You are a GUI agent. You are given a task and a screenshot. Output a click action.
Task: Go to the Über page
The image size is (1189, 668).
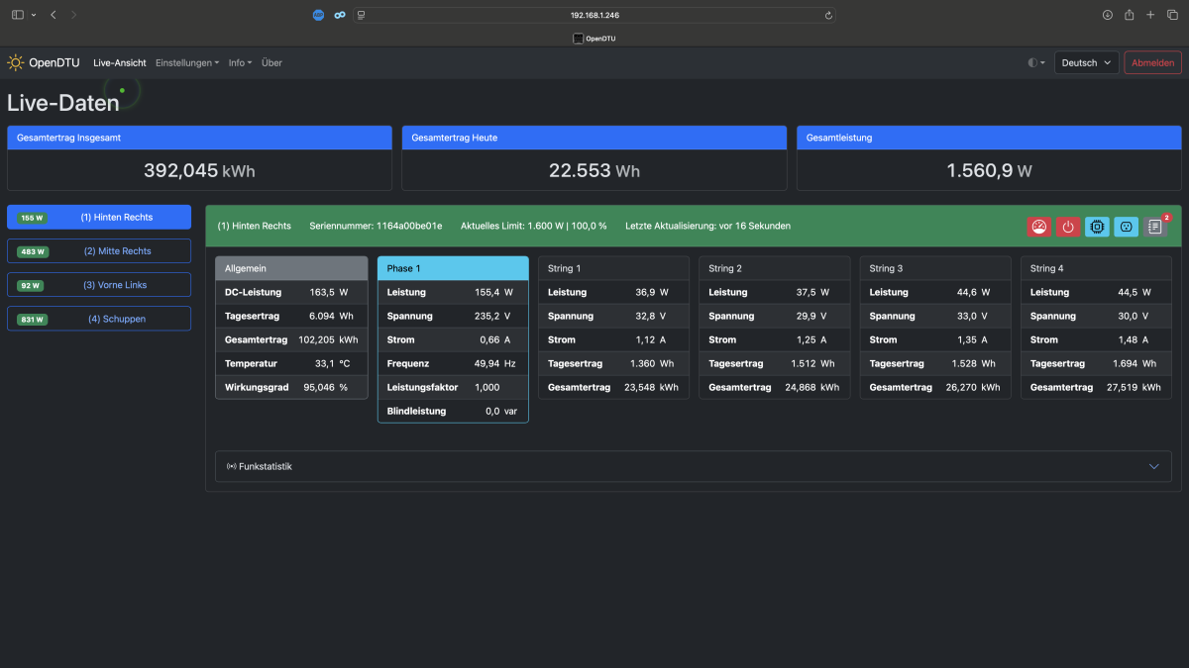point(271,62)
